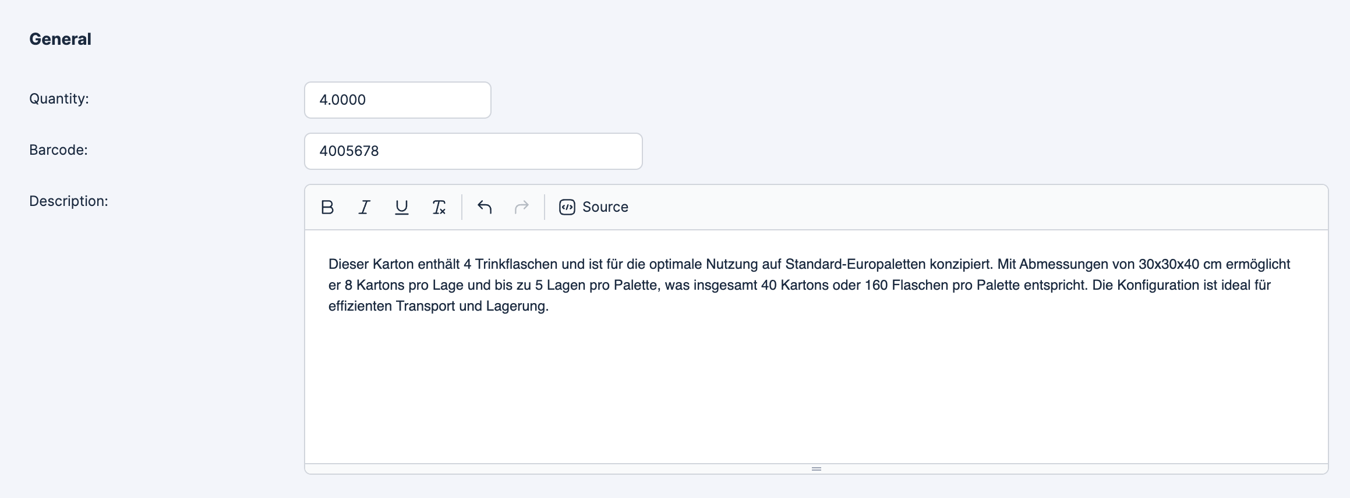Click the 30x30x40 dimensions text
The height and width of the screenshot is (498, 1350).
click(x=1168, y=264)
